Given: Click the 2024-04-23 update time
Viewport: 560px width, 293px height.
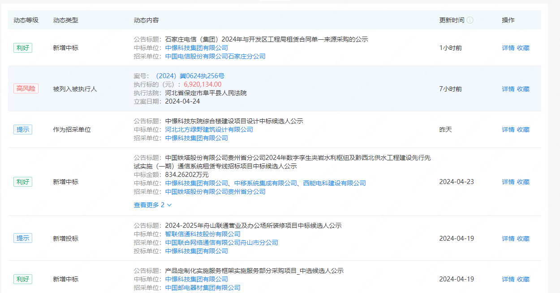Looking at the screenshot, I should tap(457, 182).
